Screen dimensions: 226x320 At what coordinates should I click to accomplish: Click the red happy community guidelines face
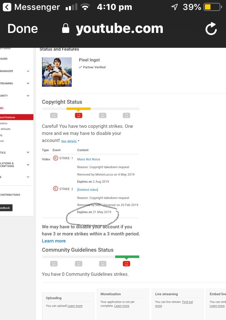click(x=126, y=264)
